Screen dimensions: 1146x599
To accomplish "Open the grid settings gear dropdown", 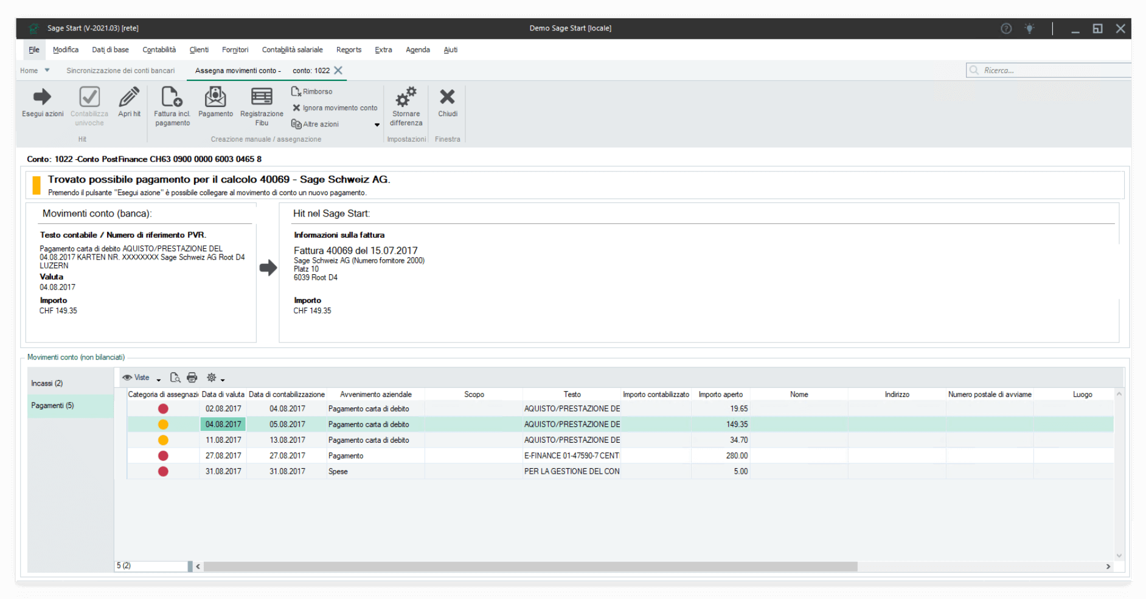I will click(x=215, y=378).
